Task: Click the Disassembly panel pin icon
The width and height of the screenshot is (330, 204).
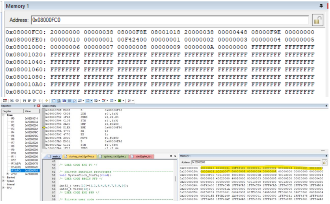Action: point(326,106)
